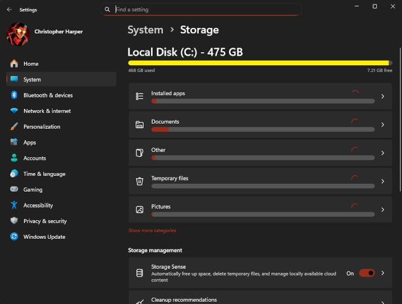This screenshot has height=304, width=402.
Task: Open Network & internet settings
Action: point(61,111)
